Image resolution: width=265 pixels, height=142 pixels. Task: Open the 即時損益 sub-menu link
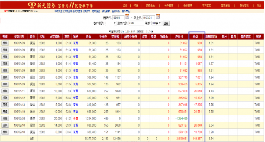click(59, 11)
